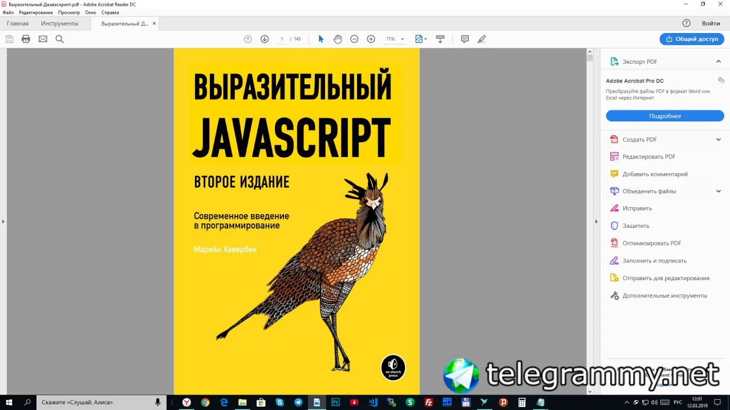730x410 pixels.
Task: Click the Алиса microphone icon
Action: pyautogui.click(x=157, y=402)
